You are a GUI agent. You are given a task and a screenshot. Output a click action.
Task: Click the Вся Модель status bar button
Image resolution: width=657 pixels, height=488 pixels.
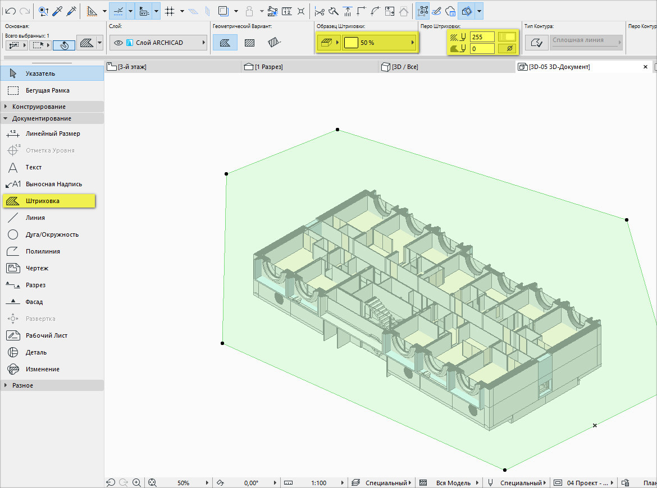click(x=452, y=482)
